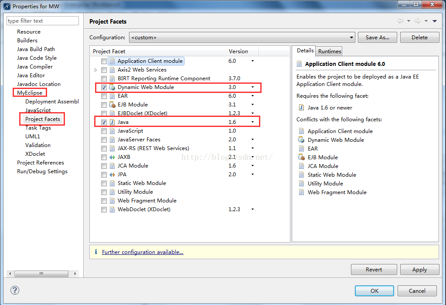Switch to the Runtimes tab

330,51
